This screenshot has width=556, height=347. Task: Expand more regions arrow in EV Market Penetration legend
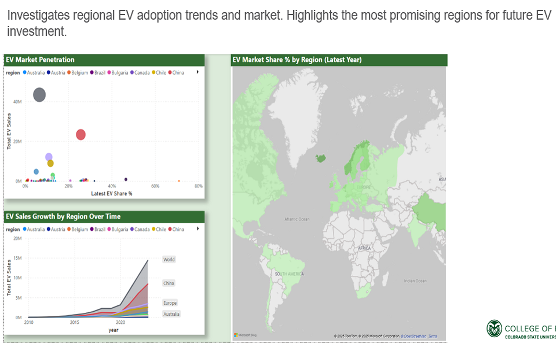coord(197,72)
